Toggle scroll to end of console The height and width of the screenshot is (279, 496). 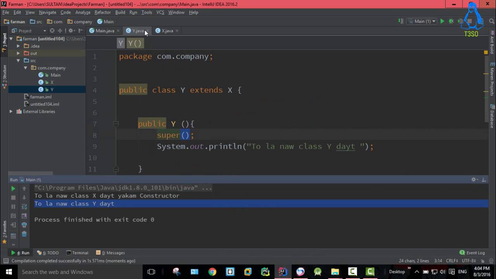[x=24, y=216]
